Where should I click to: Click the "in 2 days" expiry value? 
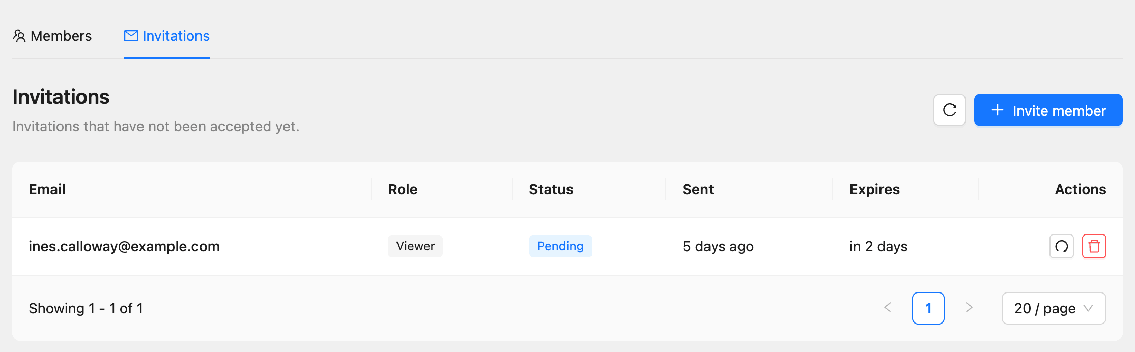878,246
